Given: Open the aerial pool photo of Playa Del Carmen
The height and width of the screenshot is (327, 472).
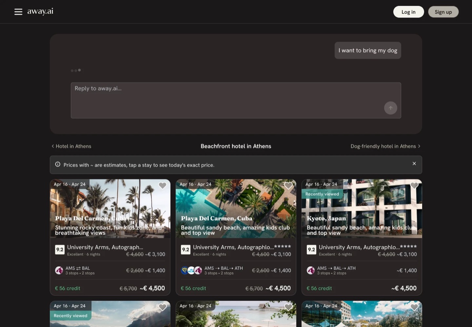Looking at the screenshot, I should tap(236, 208).
